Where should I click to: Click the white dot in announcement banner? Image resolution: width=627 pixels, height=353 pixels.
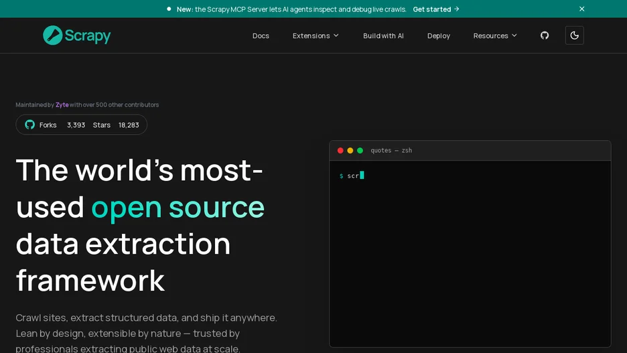click(x=169, y=9)
